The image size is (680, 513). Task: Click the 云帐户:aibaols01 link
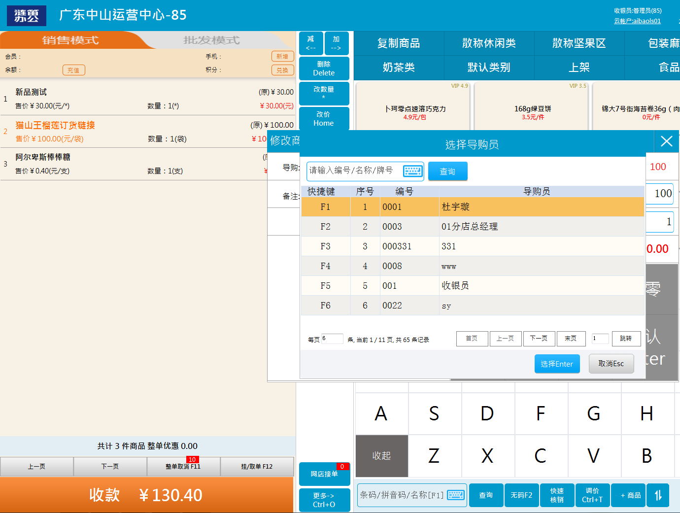click(x=637, y=21)
